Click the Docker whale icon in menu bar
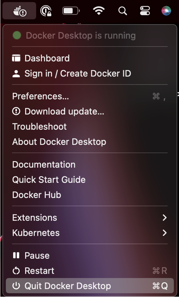The width and height of the screenshot is (179, 297). point(20,11)
